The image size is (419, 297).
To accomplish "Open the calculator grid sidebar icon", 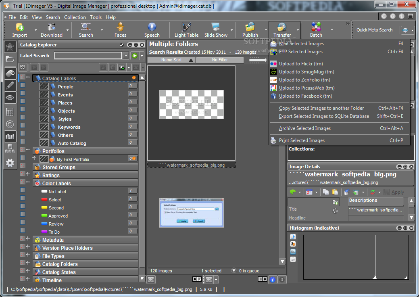I will [10, 112].
